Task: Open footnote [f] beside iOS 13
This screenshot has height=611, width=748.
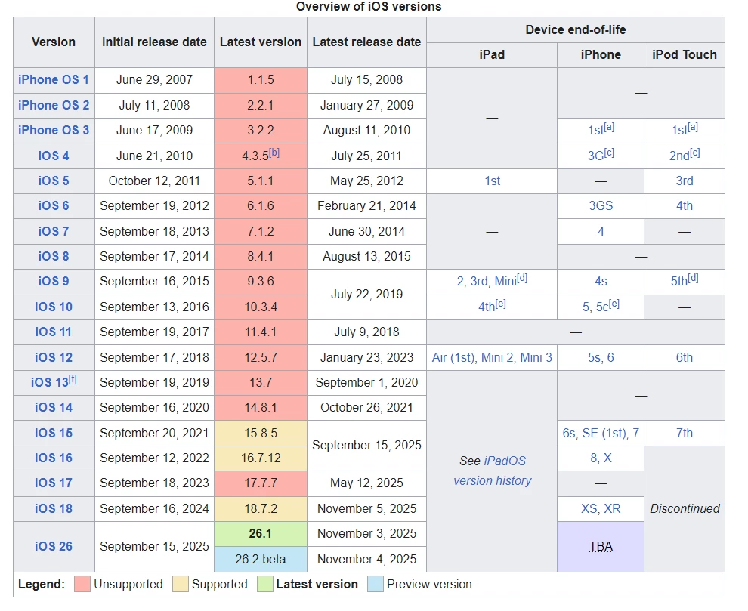Action: click(73, 380)
